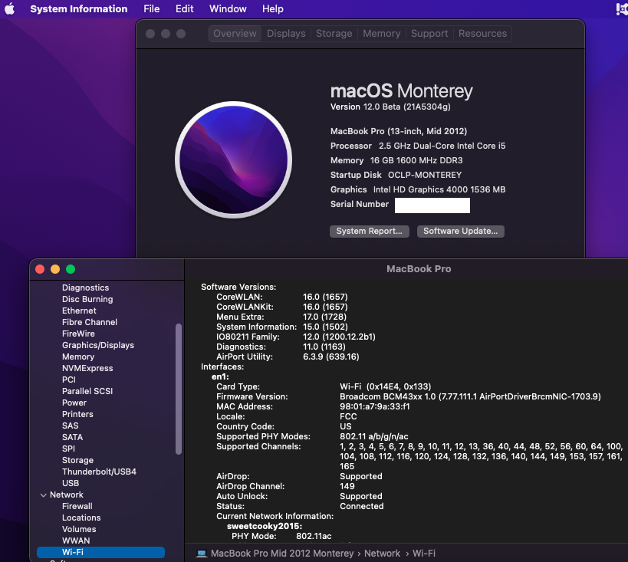Click the blanked Serial Number field

point(432,205)
